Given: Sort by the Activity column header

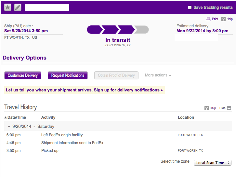Looking at the screenshot, I should 48,117.
